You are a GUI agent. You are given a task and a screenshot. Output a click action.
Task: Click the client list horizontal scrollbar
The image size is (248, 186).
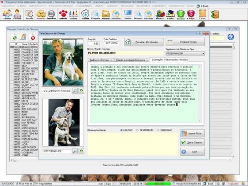pyautogui.click(x=121, y=160)
